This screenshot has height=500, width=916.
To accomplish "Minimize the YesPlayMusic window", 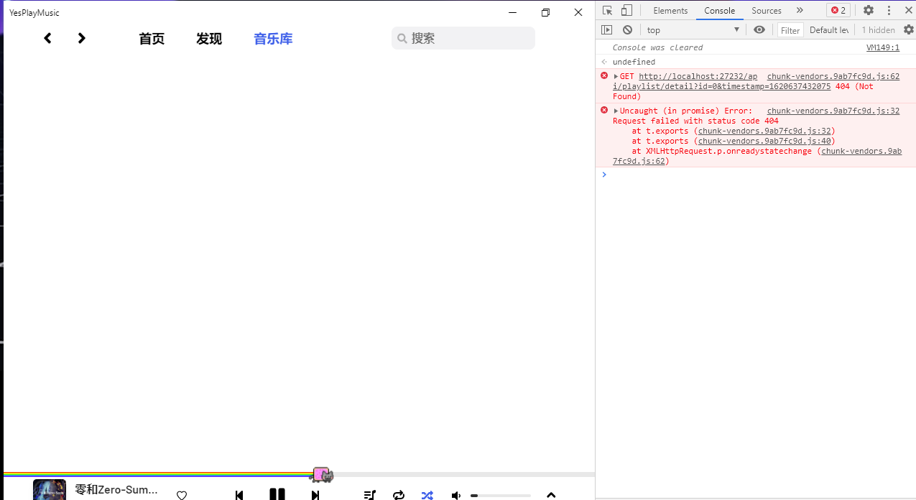I will tap(513, 12).
